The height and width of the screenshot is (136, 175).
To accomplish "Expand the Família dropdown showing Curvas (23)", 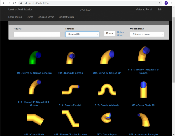I will (x=82, y=34).
